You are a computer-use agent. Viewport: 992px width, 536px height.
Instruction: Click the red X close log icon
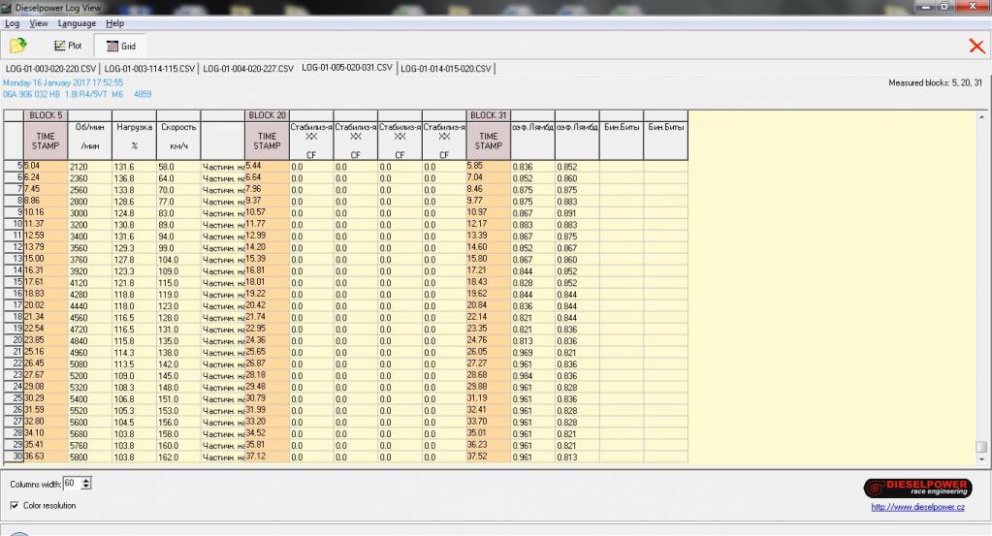click(x=976, y=46)
